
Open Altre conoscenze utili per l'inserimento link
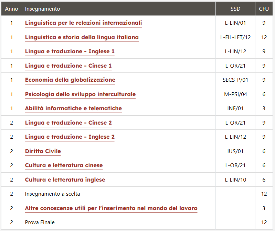click(x=111, y=208)
